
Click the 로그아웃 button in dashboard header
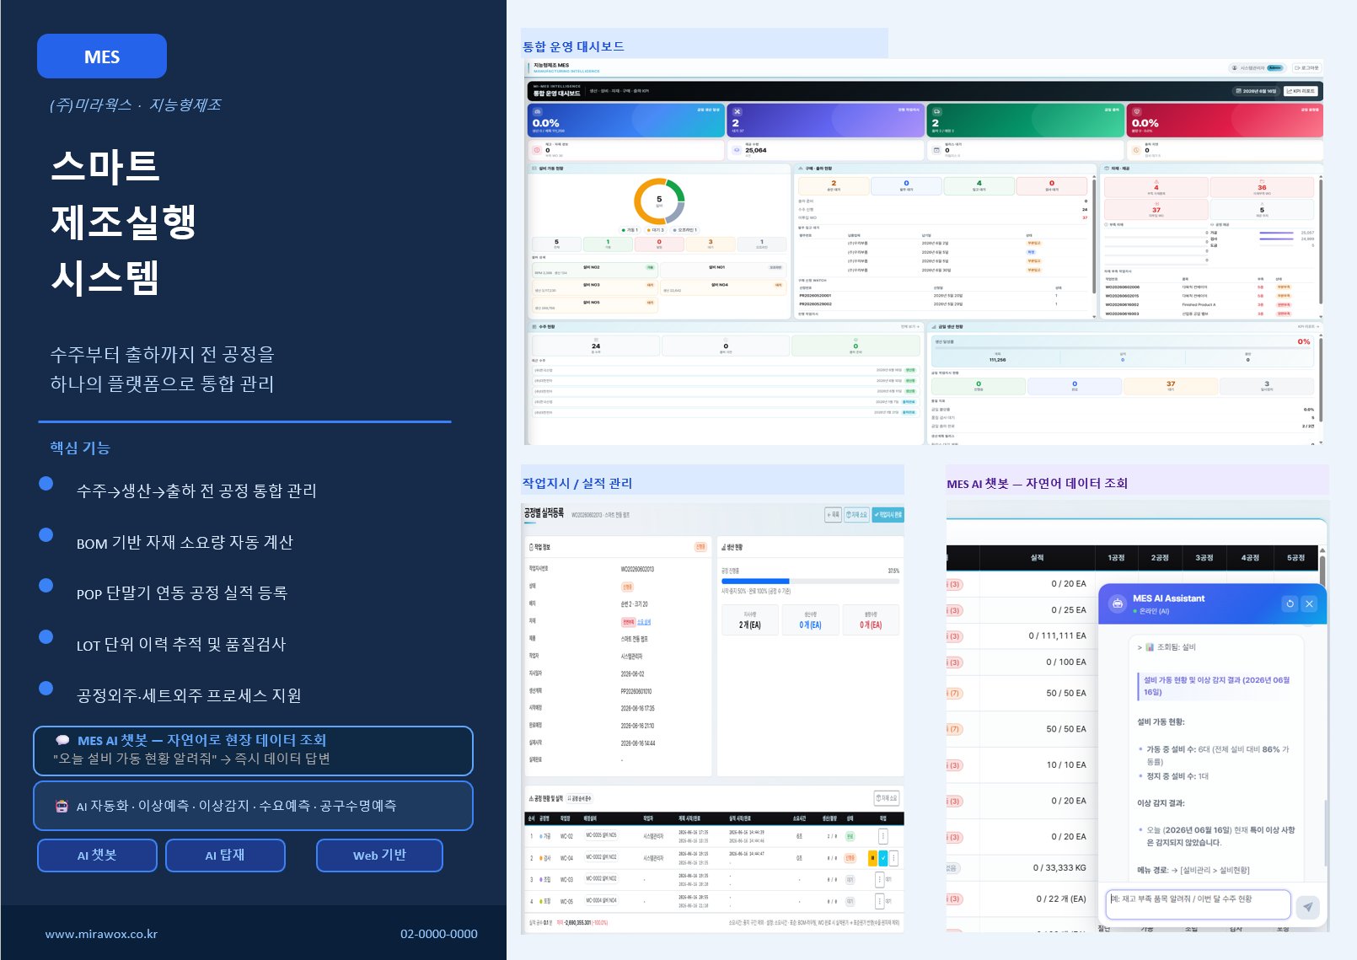coord(1307,67)
